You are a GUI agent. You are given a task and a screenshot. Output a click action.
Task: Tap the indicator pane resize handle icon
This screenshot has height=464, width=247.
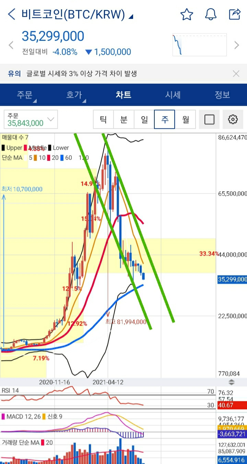pyautogui.click(x=232, y=382)
